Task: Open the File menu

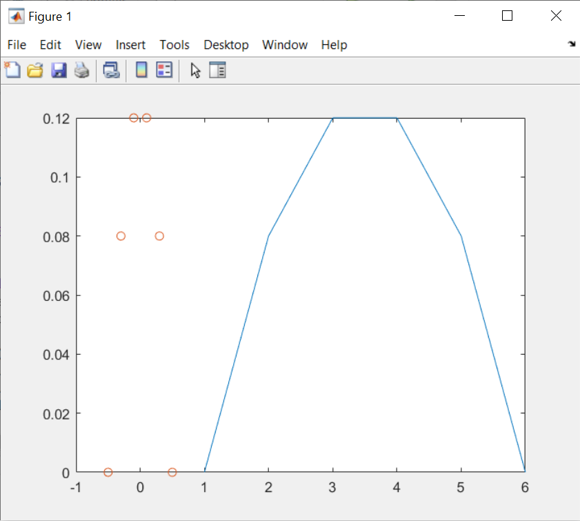Action: (x=16, y=45)
